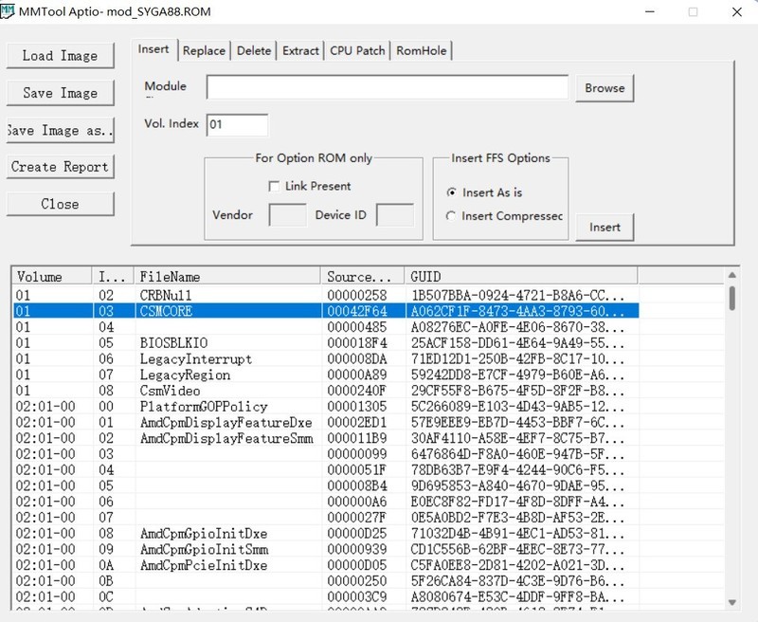This screenshot has height=622, width=758.
Task: Focus the Module file input field
Action: 388,87
